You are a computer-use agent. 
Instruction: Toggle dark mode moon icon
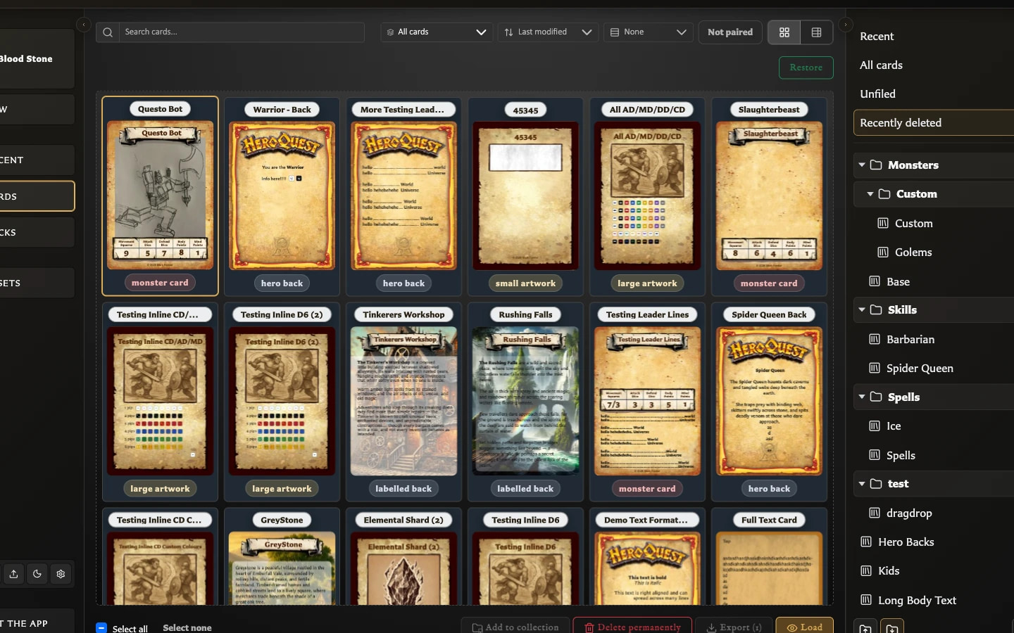coord(37,574)
